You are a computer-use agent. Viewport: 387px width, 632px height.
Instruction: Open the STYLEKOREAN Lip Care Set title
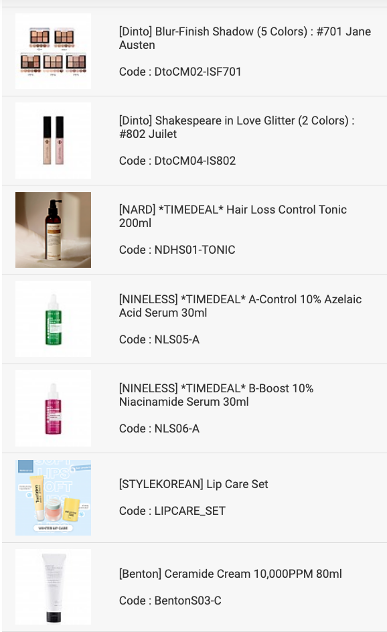click(x=193, y=483)
